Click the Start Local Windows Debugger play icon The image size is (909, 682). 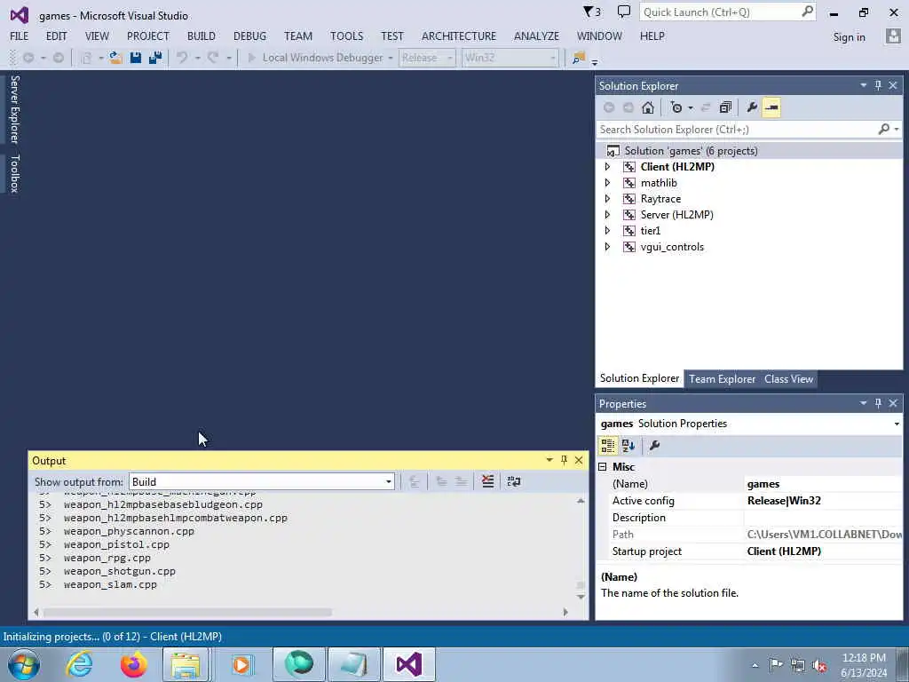[251, 58]
